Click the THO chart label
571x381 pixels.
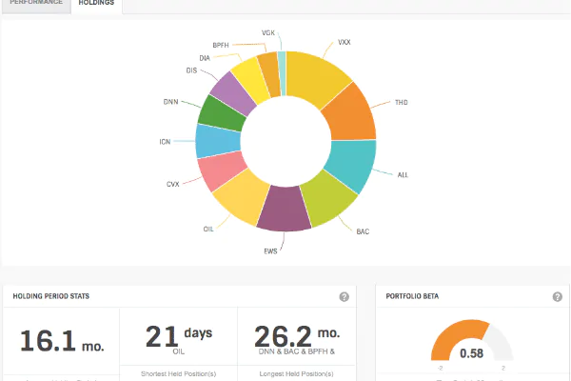point(402,103)
